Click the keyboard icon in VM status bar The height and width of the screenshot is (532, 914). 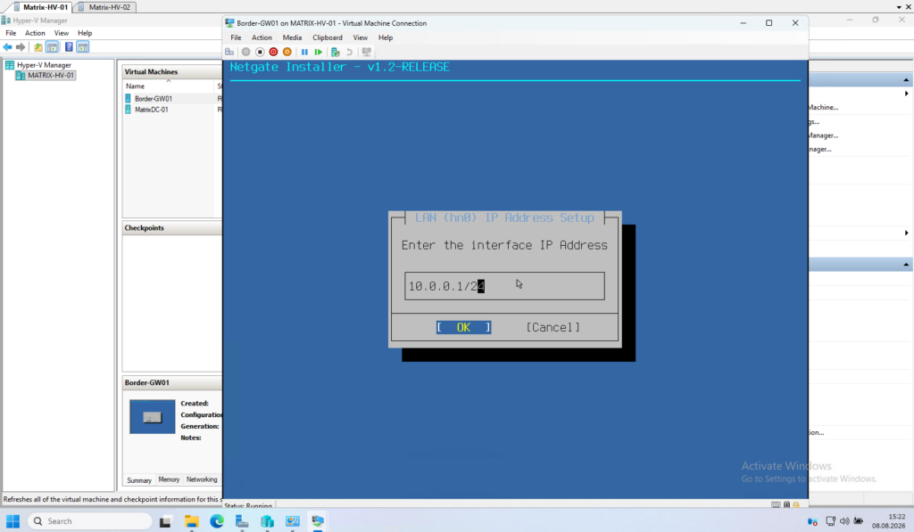click(776, 505)
